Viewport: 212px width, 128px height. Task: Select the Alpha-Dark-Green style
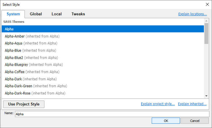(x=103, y=86)
